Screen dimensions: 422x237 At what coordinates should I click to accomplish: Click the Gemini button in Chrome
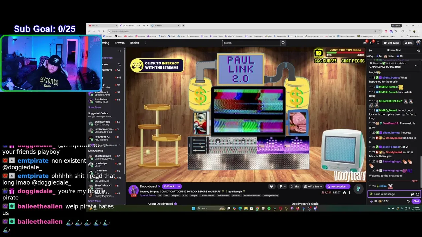pyautogui.click(x=396, y=26)
